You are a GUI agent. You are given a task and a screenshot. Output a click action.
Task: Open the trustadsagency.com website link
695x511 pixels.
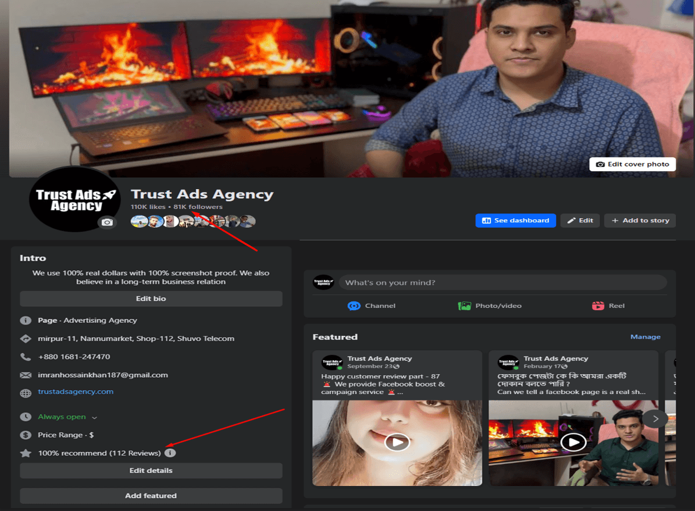pyautogui.click(x=76, y=392)
